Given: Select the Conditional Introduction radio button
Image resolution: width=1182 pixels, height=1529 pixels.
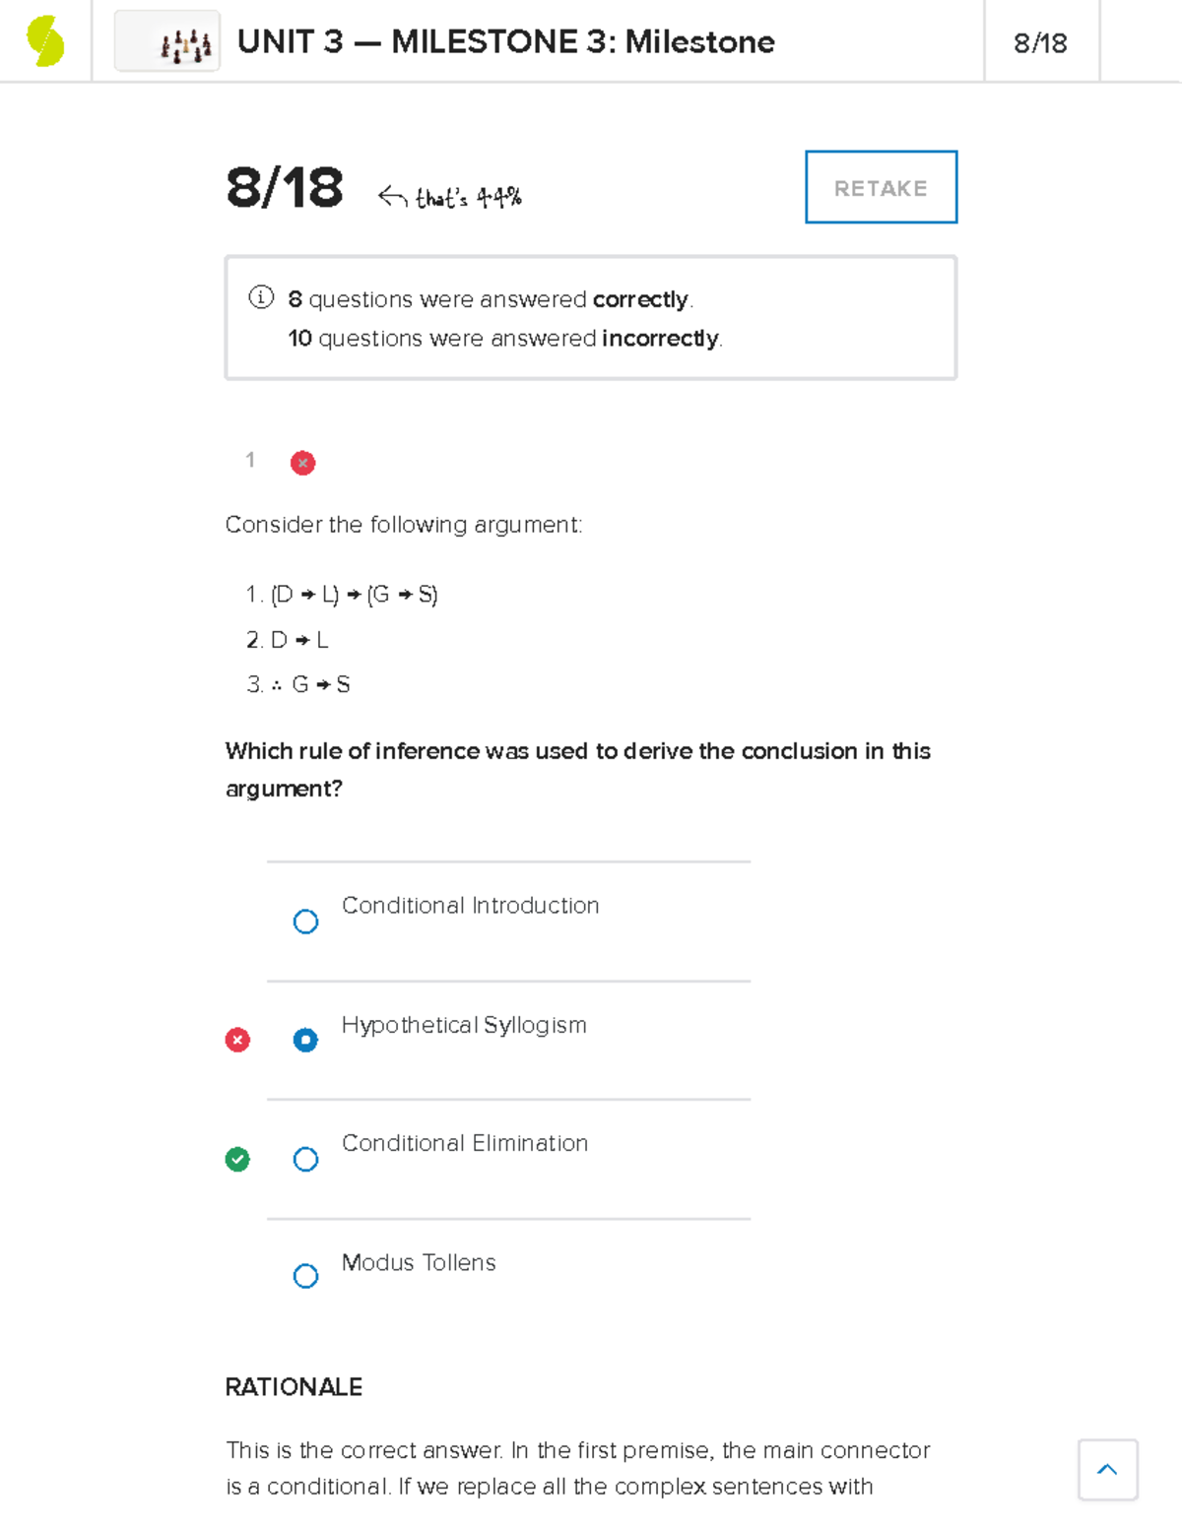Looking at the screenshot, I should coord(305,921).
